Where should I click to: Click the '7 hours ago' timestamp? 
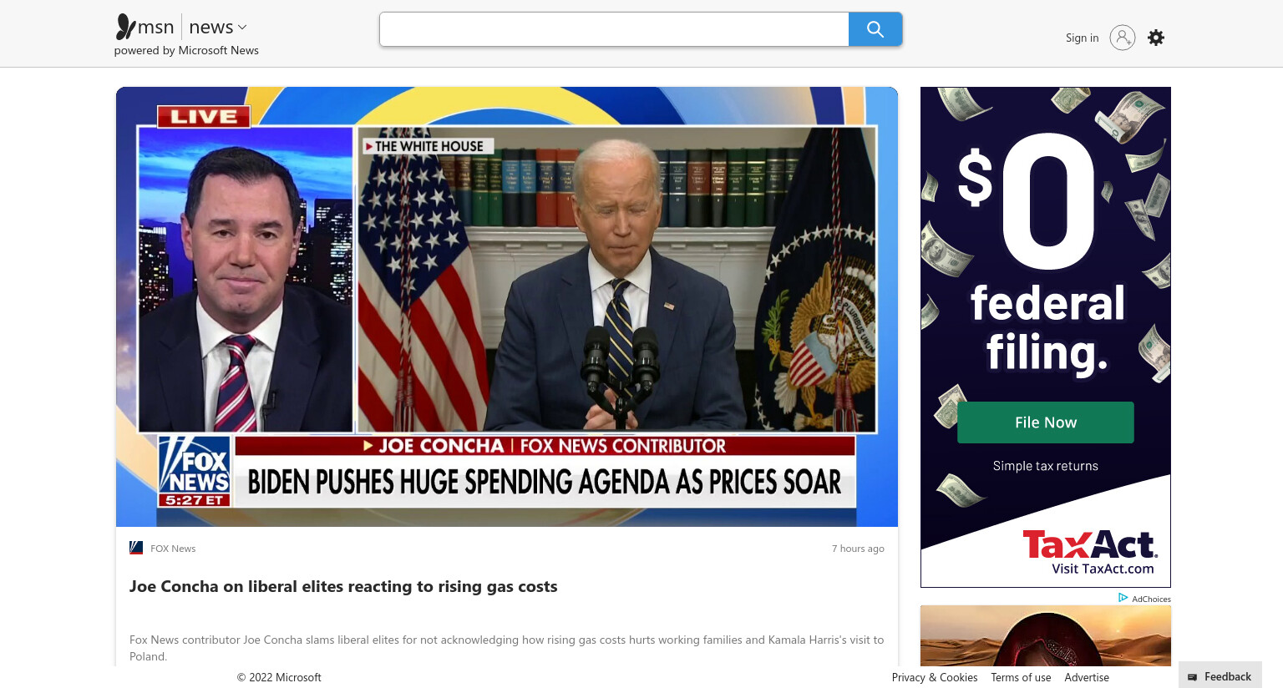[858, 549]
